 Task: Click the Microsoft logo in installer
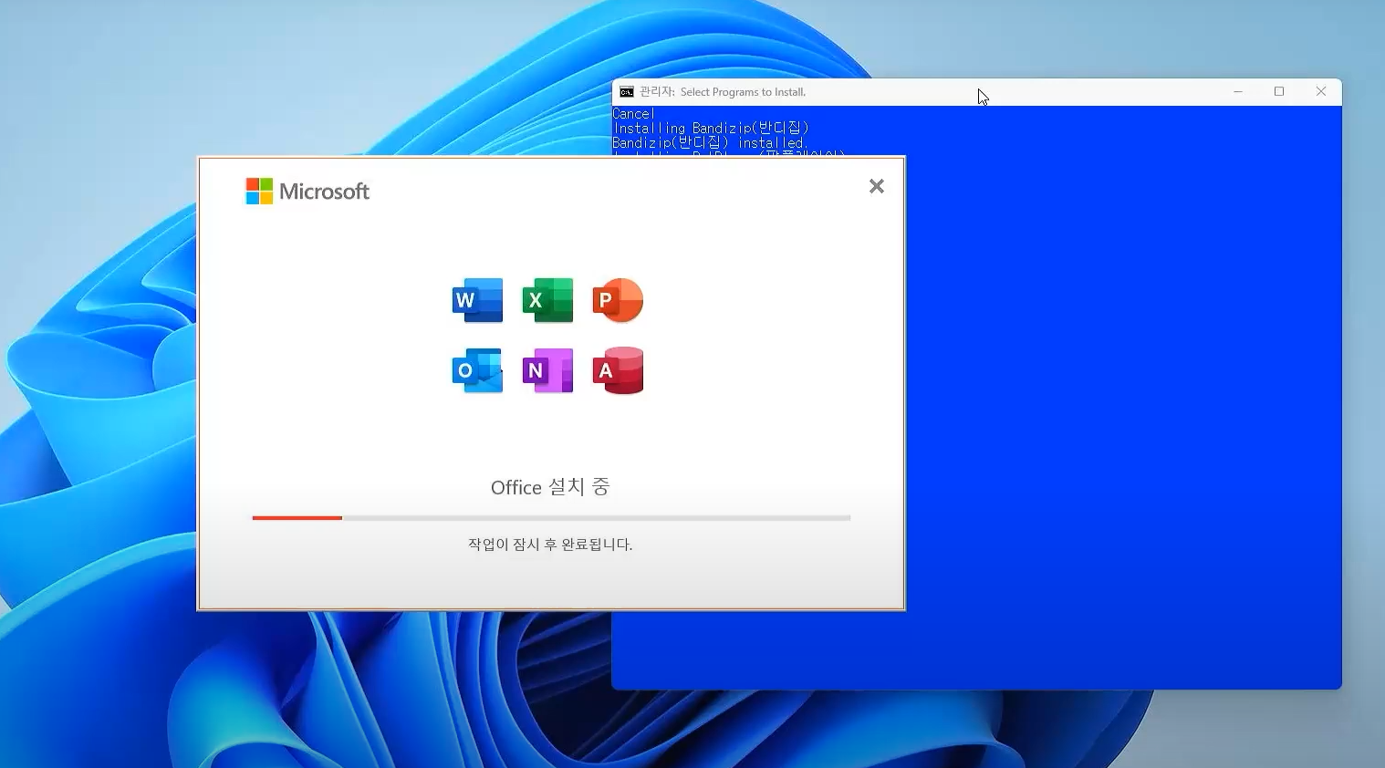(x=307, y=192)
